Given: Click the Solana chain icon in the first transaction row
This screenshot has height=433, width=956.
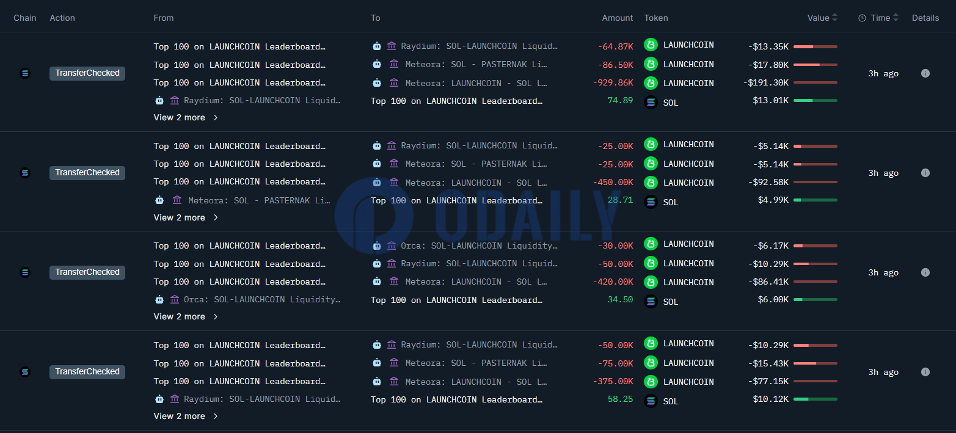Looking at the screenshot, I should point(25,73).
